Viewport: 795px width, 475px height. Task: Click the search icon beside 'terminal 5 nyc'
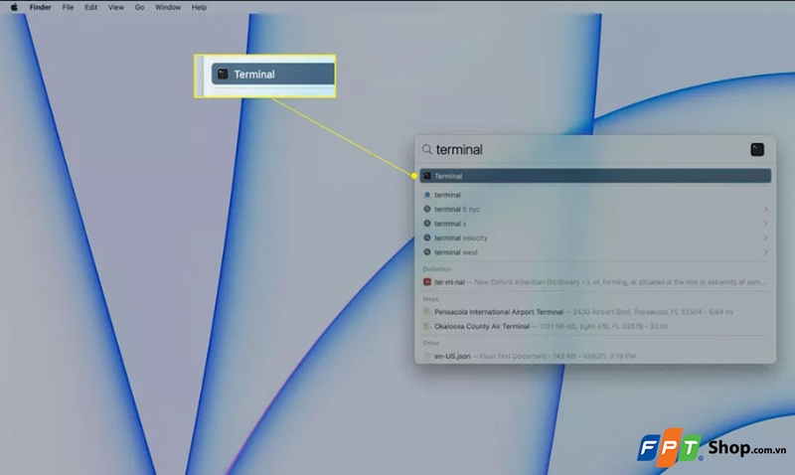(427, 209)
